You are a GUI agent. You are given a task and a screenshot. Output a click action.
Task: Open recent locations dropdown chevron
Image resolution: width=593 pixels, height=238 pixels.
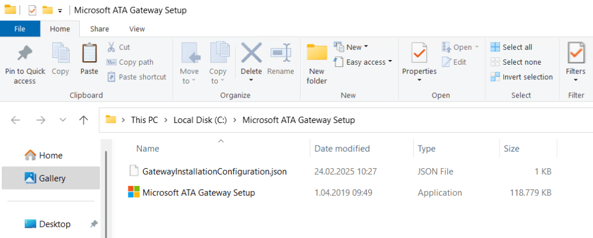pos(63,120)
